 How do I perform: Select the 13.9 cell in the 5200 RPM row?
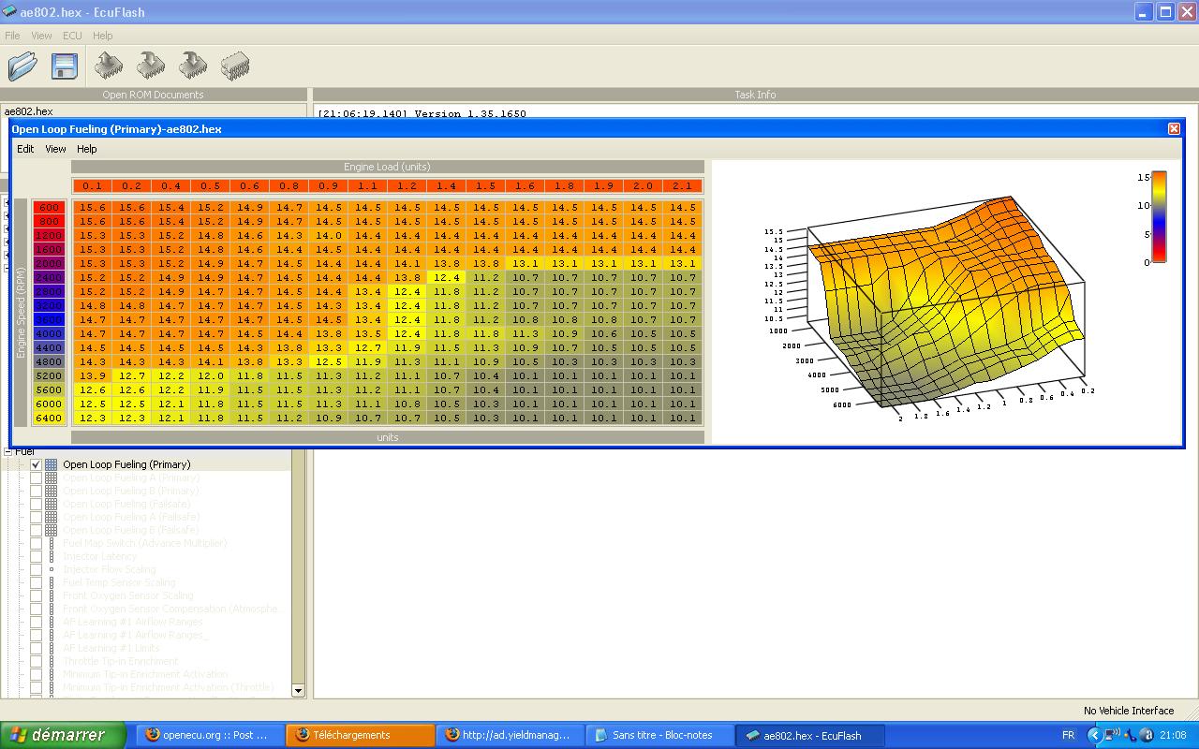[92, 376]
